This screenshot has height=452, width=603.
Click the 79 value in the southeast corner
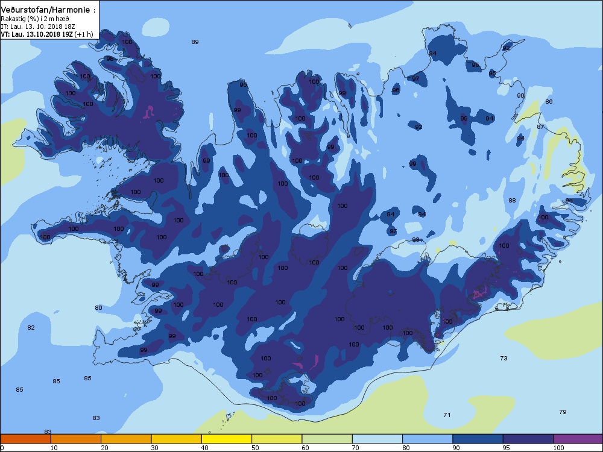tap(563, 412)
